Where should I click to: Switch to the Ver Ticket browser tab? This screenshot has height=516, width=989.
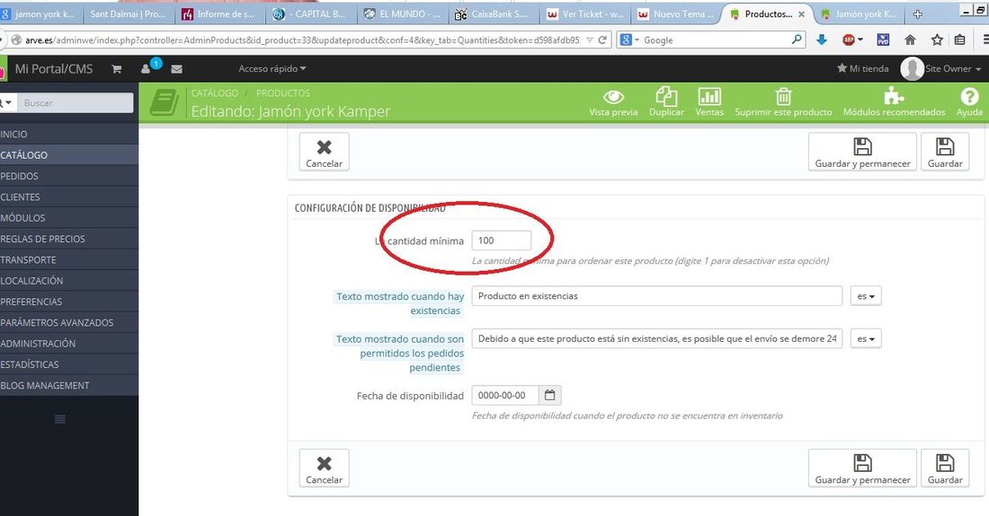[585, 13]
